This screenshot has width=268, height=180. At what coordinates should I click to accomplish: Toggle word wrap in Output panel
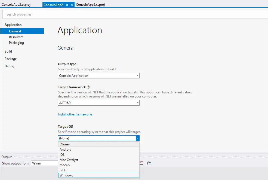149,163
